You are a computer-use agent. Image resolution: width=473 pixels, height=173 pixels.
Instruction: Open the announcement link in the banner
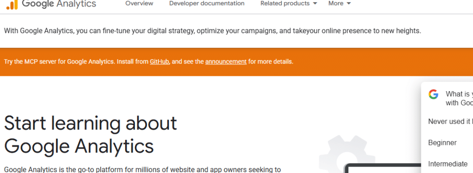pyautogui.click(x=226, y=62)
